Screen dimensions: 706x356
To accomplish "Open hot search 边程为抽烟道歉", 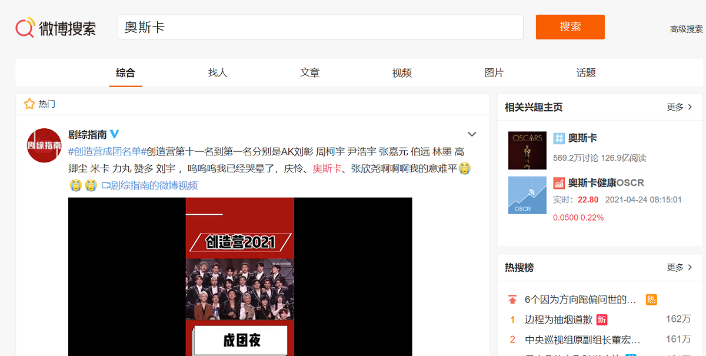I will click(x=558, y=320).
